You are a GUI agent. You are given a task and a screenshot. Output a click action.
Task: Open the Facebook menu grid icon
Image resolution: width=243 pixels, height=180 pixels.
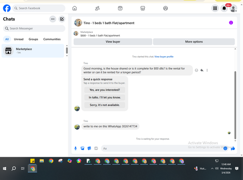tap(215, 8)
